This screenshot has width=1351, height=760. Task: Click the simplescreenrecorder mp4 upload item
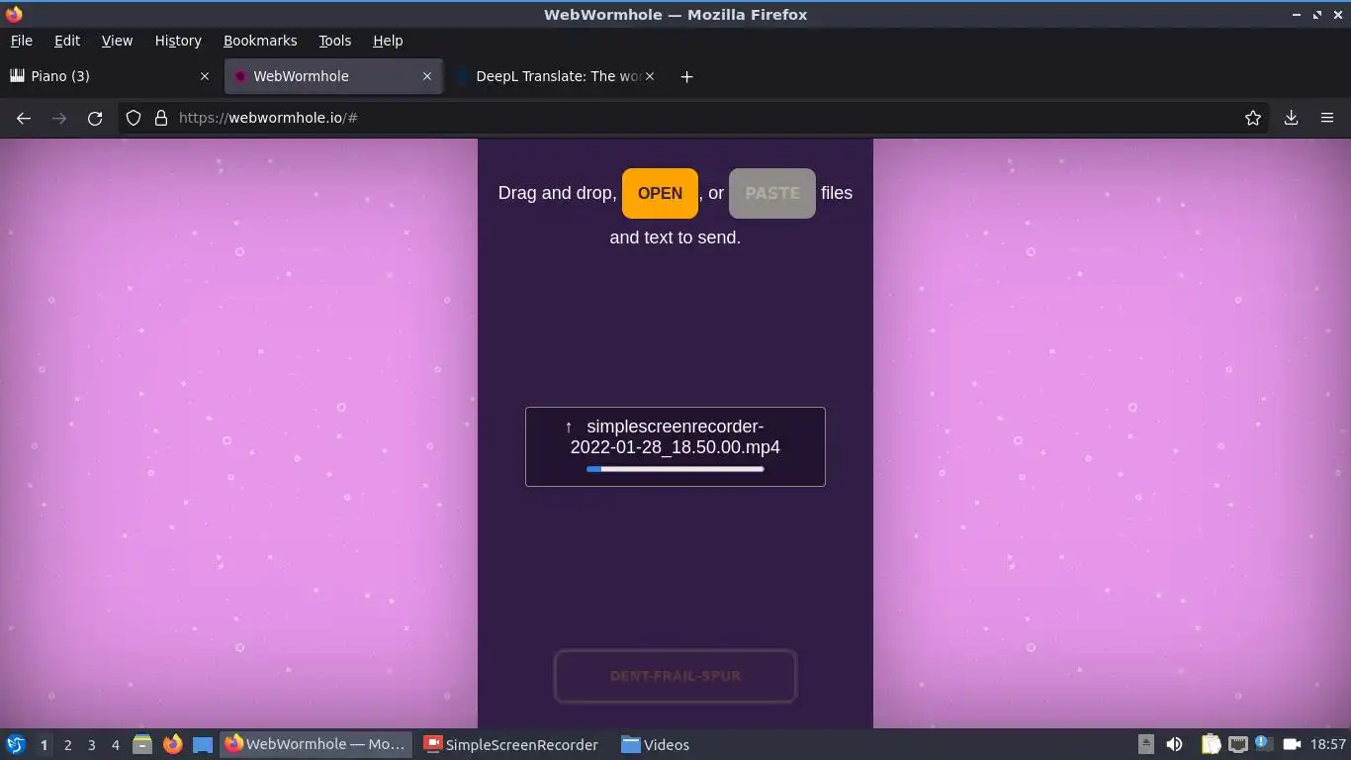[675, 446]
